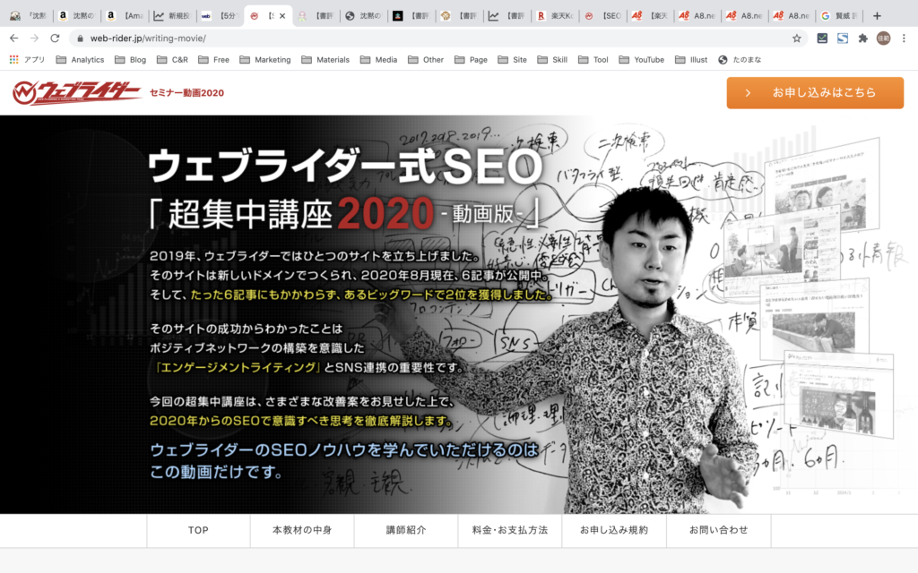
Task: Go to the TOP navigation item
Action: point(198,530)
